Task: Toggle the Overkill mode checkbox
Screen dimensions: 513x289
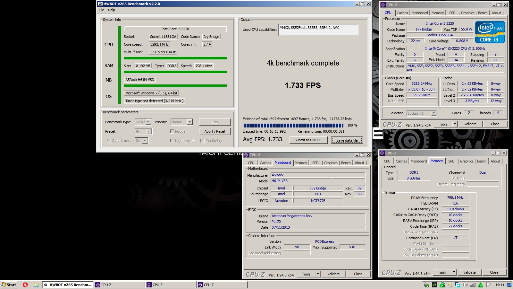Action: point(109,141)
